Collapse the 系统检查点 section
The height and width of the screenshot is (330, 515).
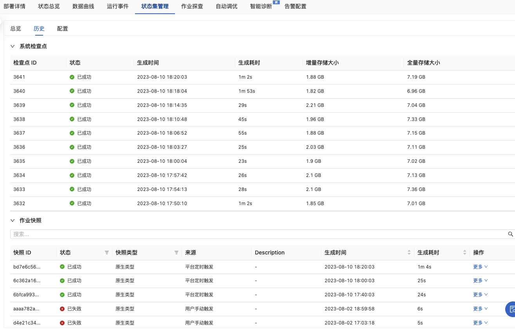[13, 46]
